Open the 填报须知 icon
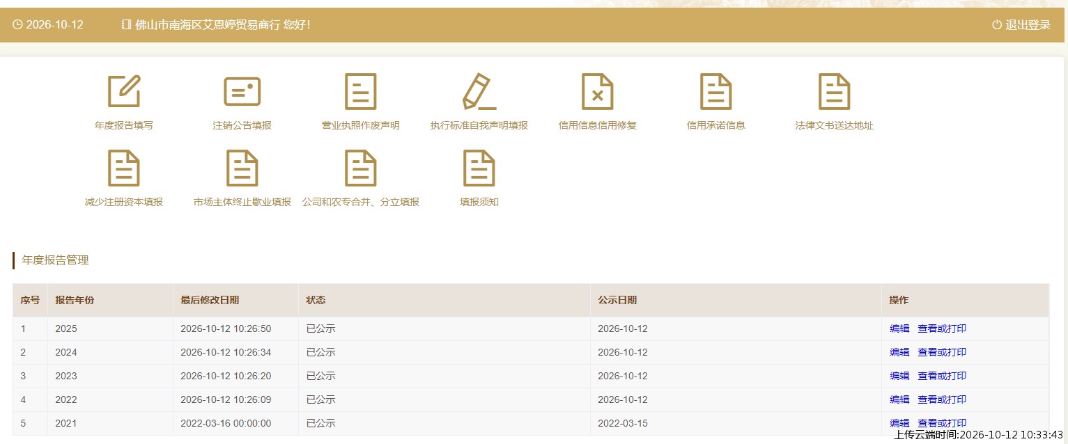Image resolution: width=1068 pixels, height=444 pixels. [479, 168]
